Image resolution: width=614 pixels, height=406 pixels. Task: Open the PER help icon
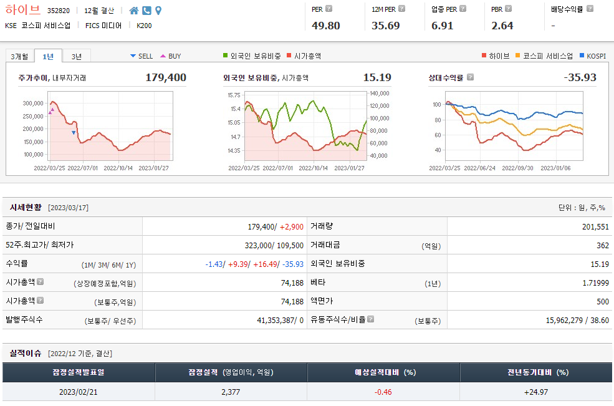click(x=329, y=8)
